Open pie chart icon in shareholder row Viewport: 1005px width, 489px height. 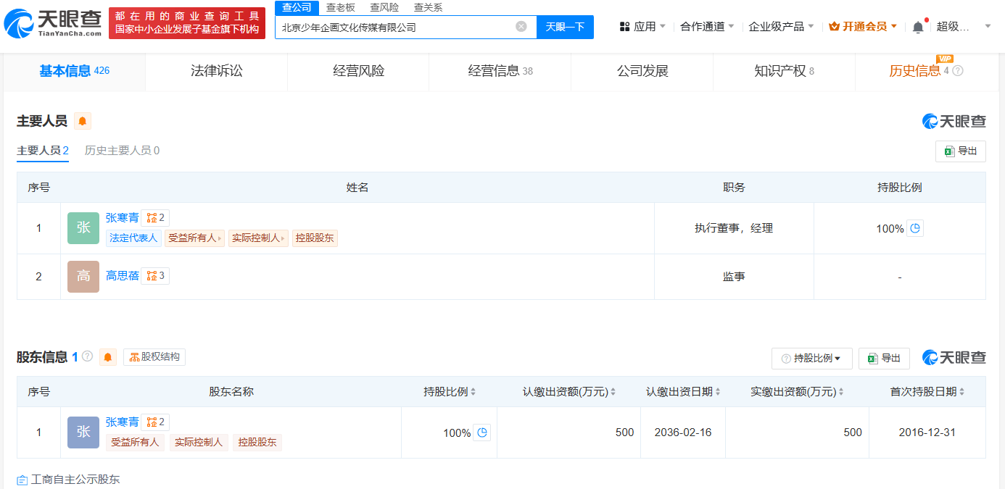[481, 432]
